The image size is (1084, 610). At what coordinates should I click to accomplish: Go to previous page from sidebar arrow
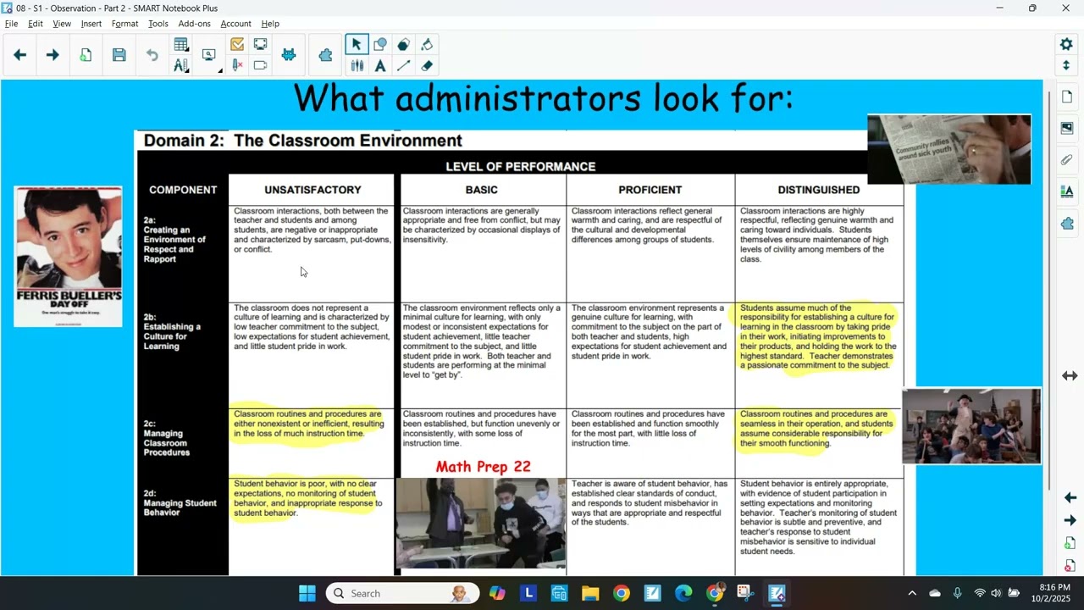1070,497
